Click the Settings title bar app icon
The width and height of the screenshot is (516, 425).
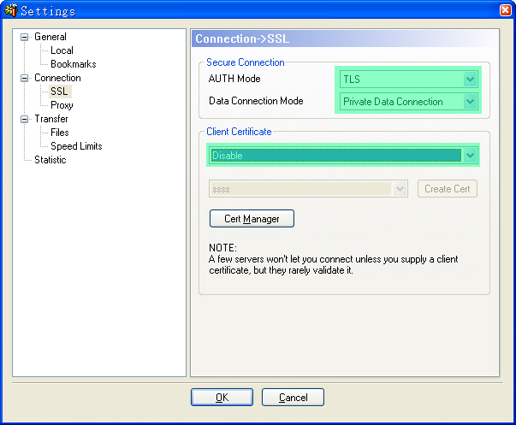tap(10, 10)
